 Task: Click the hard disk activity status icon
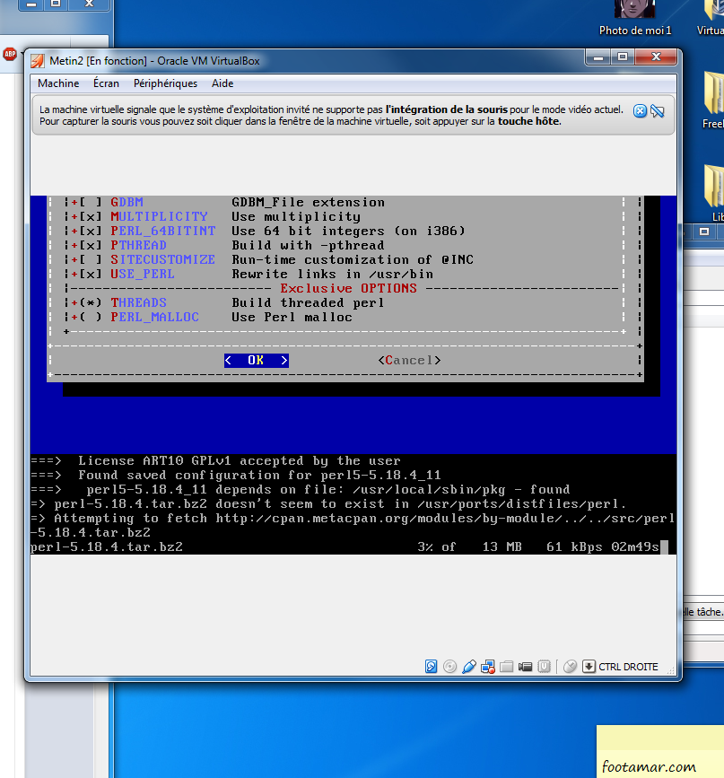[432, 667]
